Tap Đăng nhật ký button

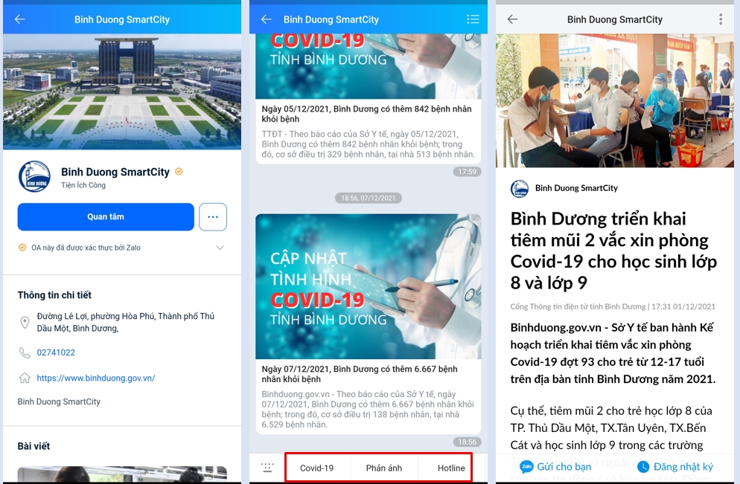coord(675,467)
